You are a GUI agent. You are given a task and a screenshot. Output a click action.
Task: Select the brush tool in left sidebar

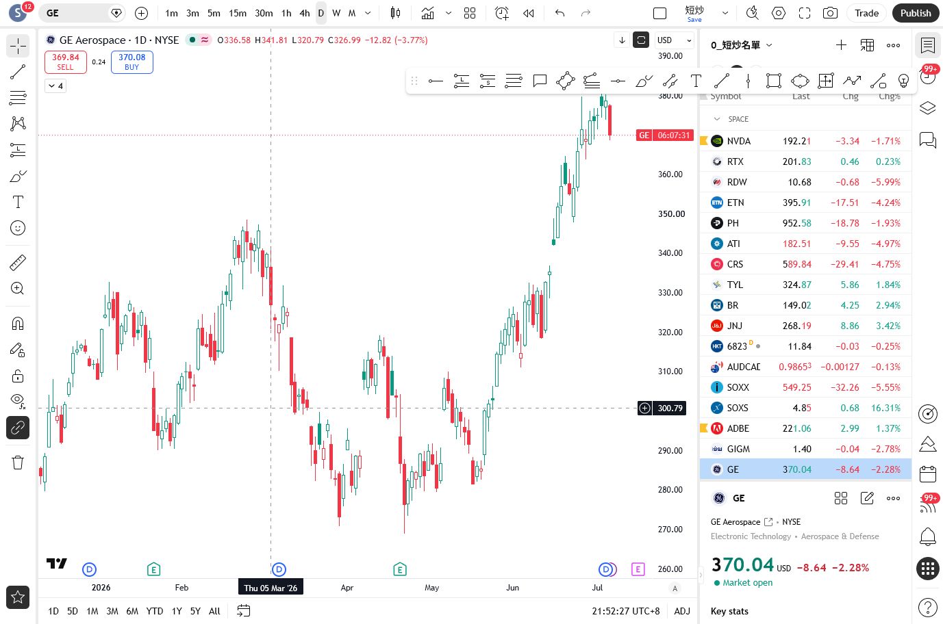coord(18,176)
